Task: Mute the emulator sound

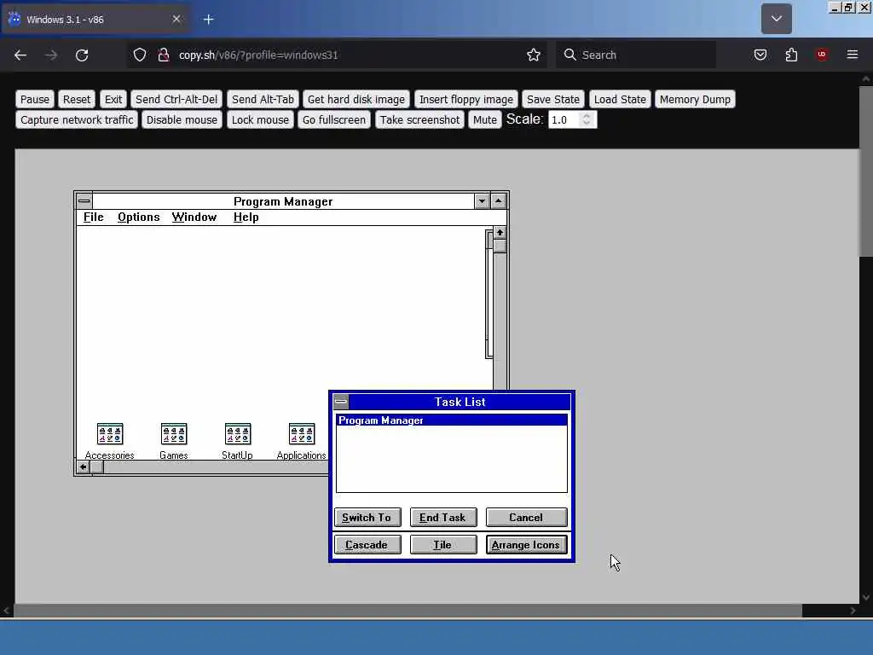Action: [485, 119]
